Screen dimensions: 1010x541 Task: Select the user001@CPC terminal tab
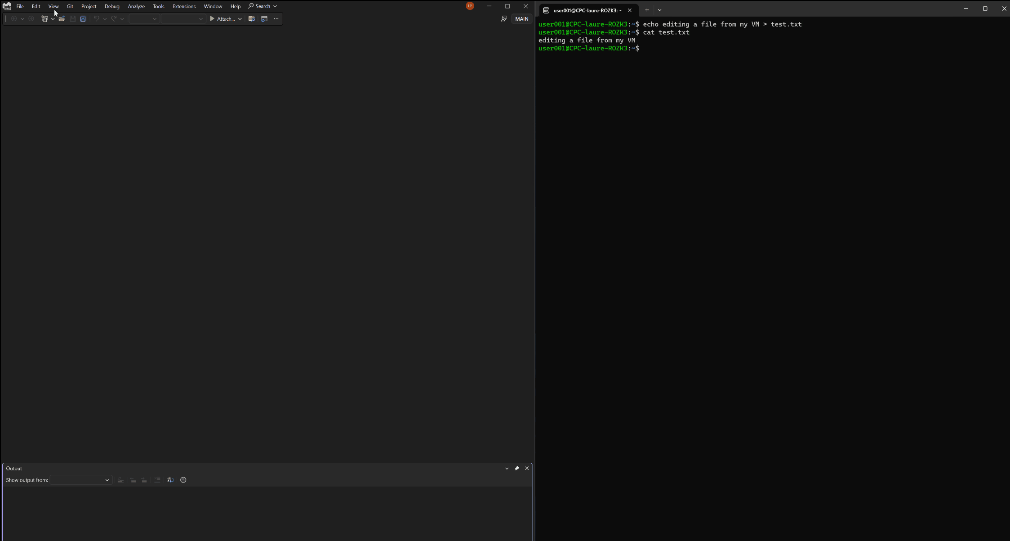[x=584, y=10]
